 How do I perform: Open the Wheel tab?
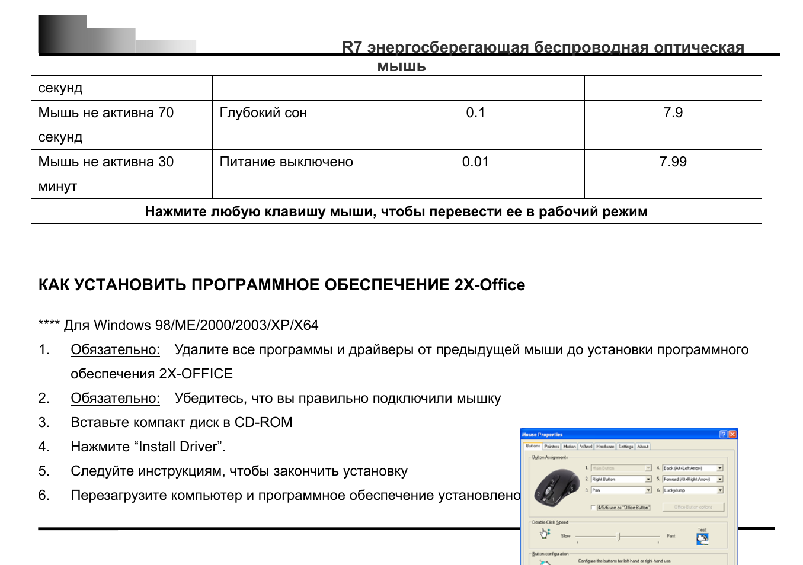586,447
